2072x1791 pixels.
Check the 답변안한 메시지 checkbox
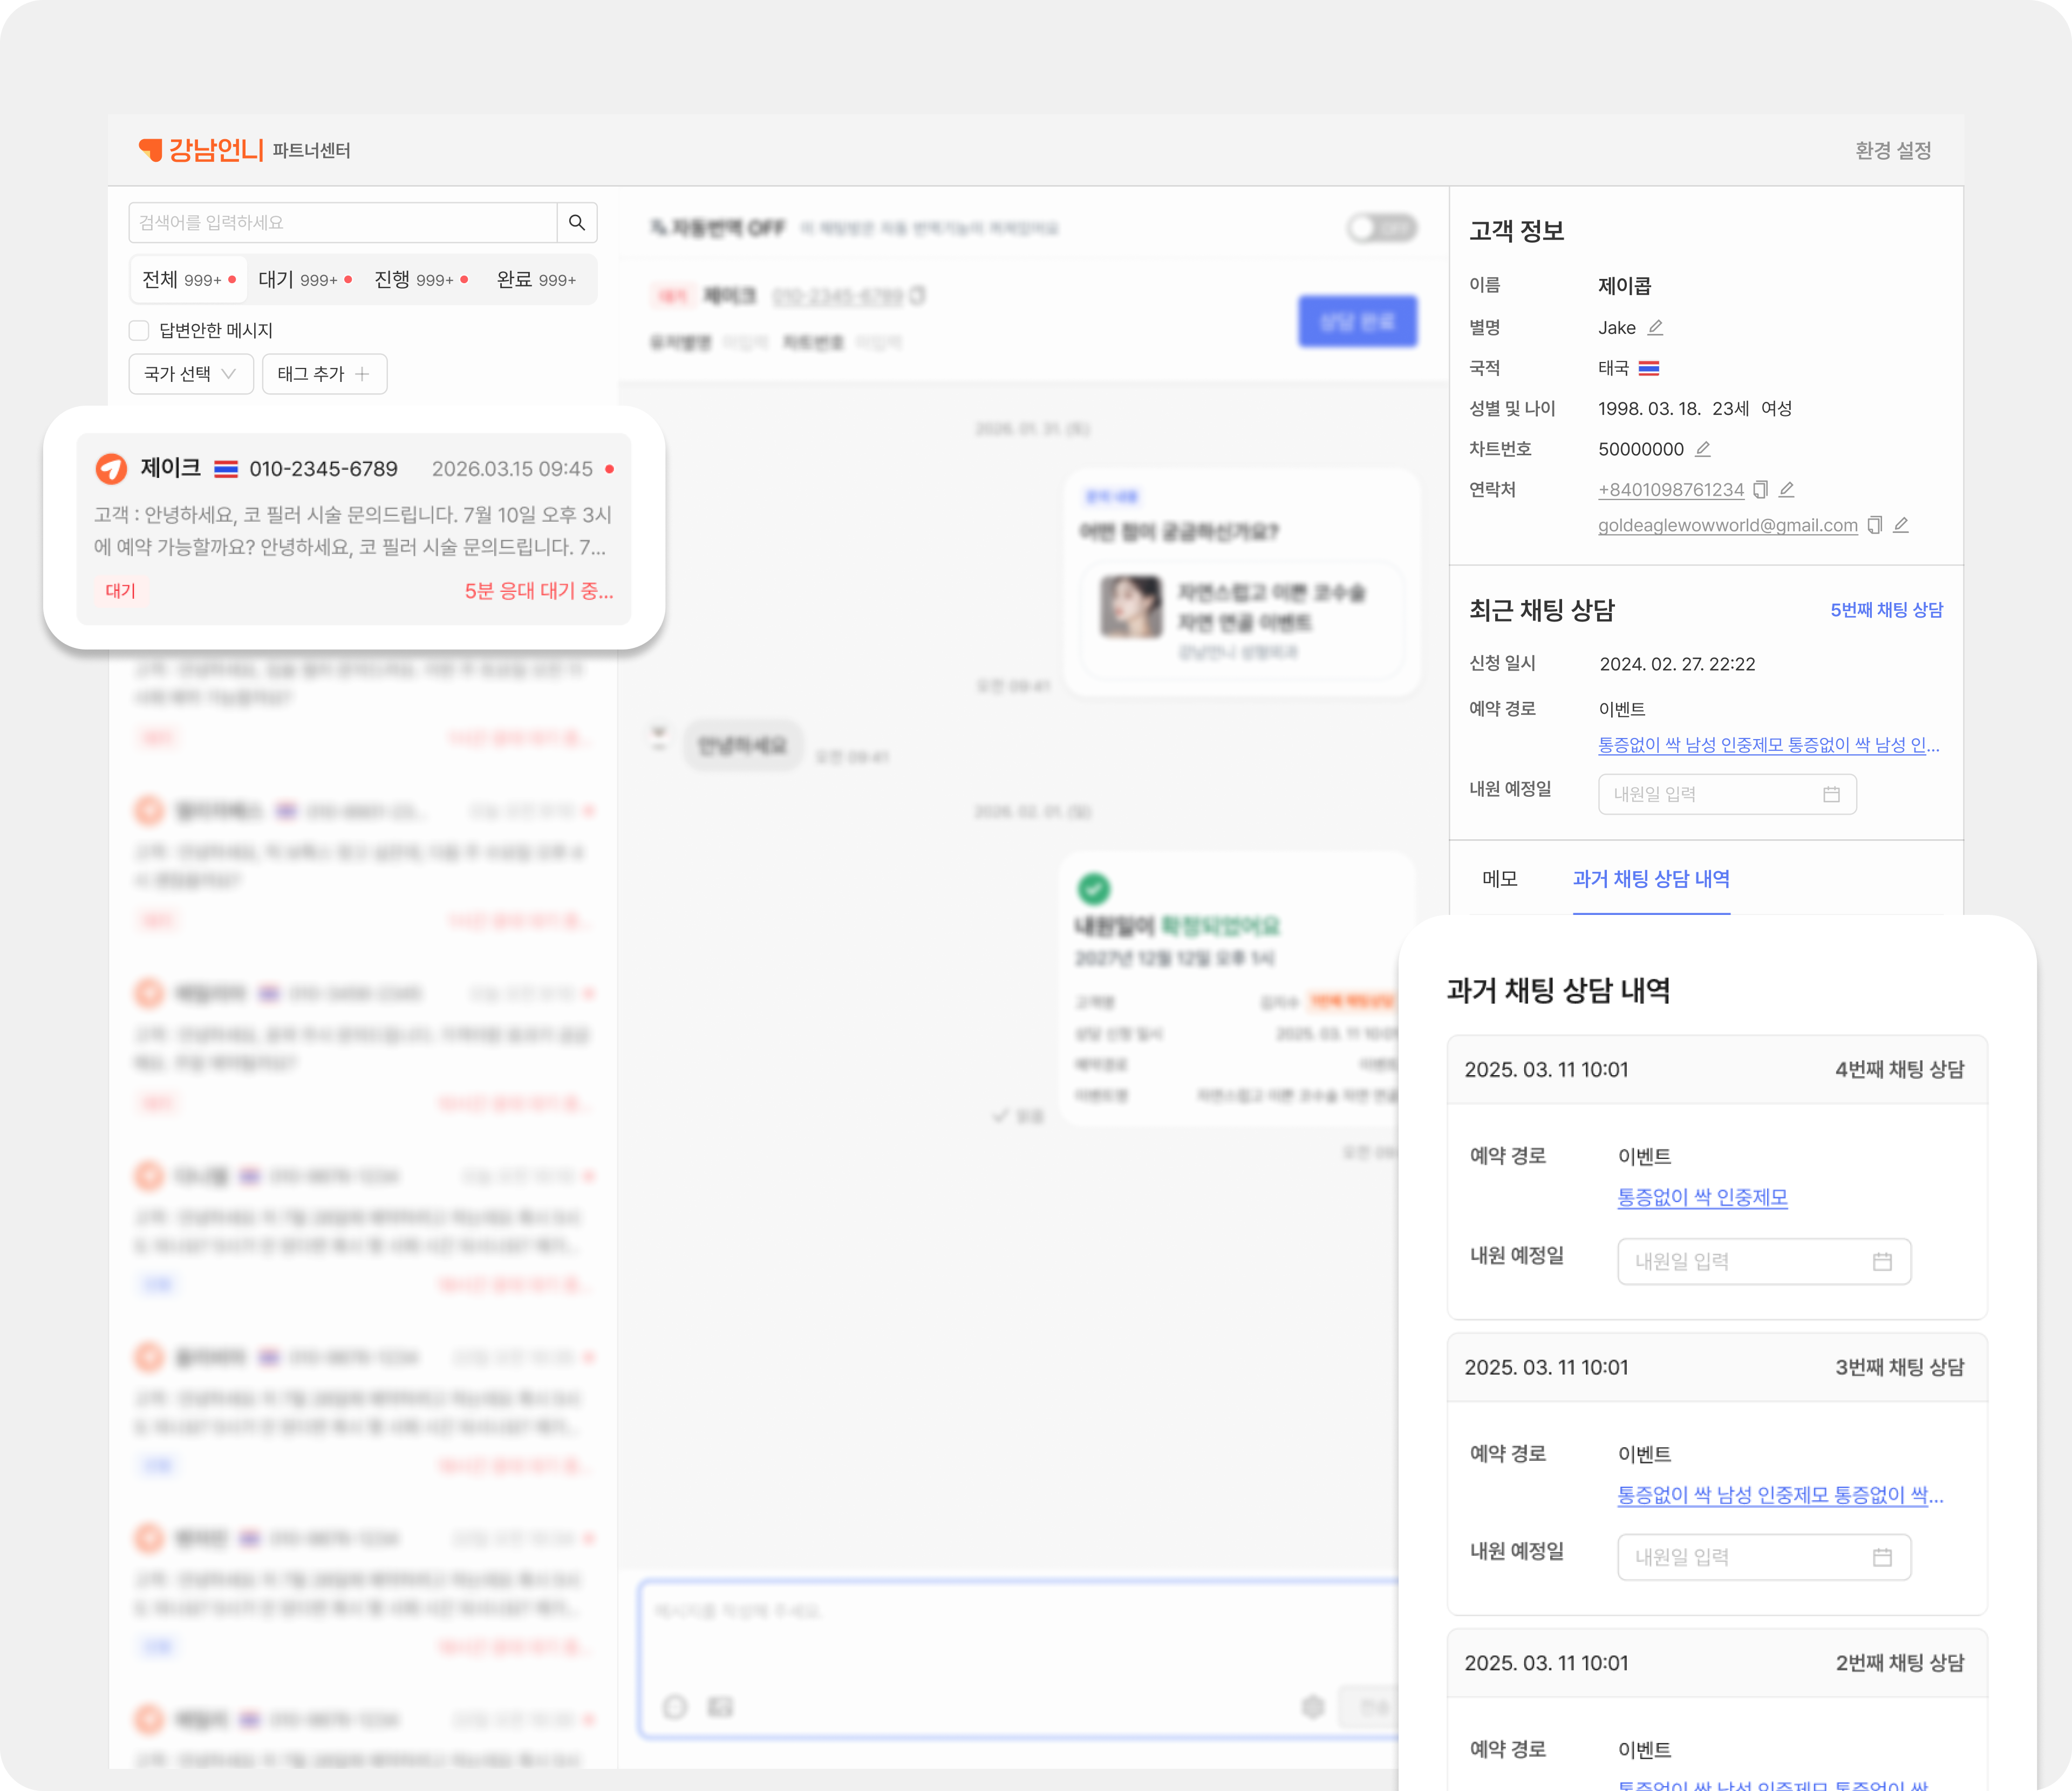[x=139, y=330]
